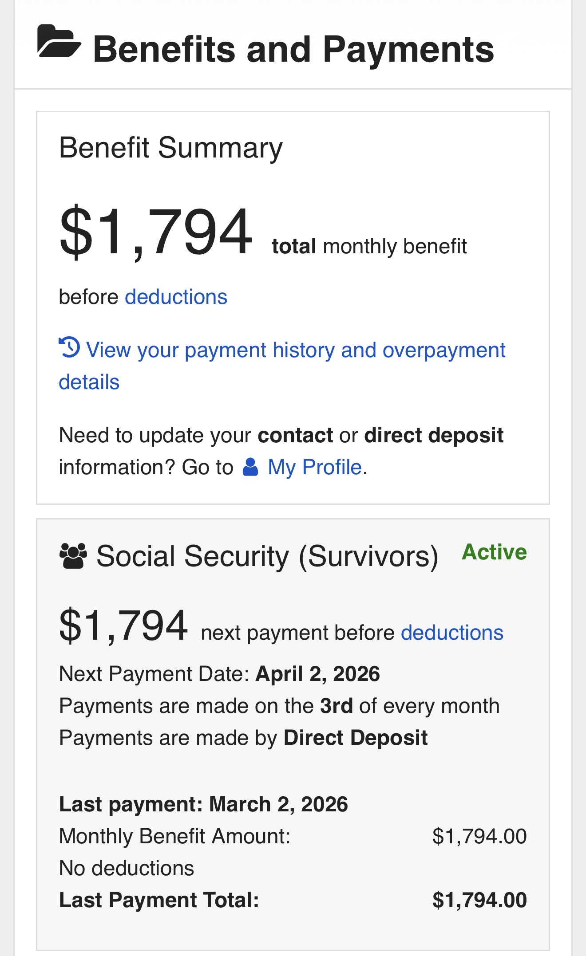Click the green Active status label
The width and height of the screenshot is (586, 956).
click(x=494, y=552)
